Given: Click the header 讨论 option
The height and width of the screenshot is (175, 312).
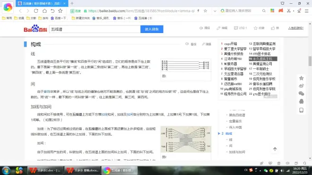Looking at the screenshot, I should point(240,28).
